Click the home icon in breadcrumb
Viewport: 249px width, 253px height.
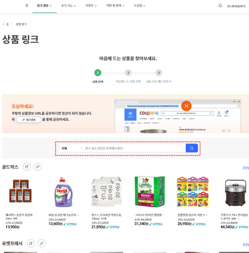click(3, 24)
